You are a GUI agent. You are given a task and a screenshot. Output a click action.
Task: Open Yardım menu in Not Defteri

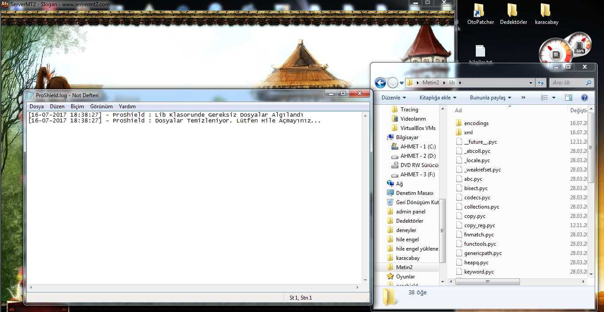pyautogui.click(x=127, y=107)
